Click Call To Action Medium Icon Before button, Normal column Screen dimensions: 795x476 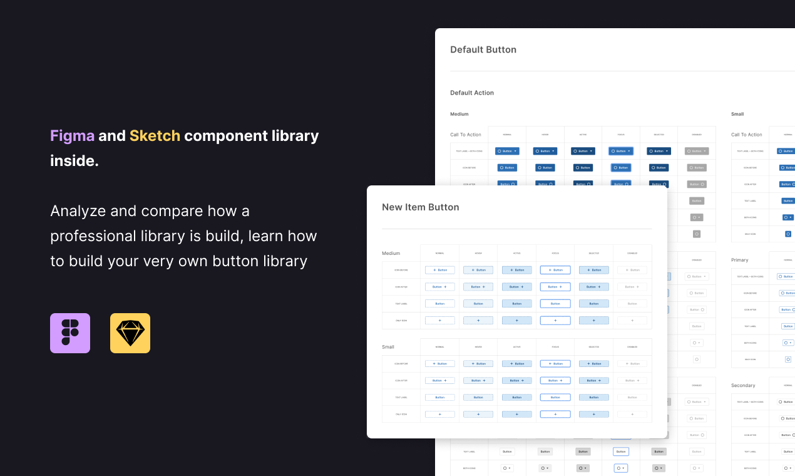(507, 168)
